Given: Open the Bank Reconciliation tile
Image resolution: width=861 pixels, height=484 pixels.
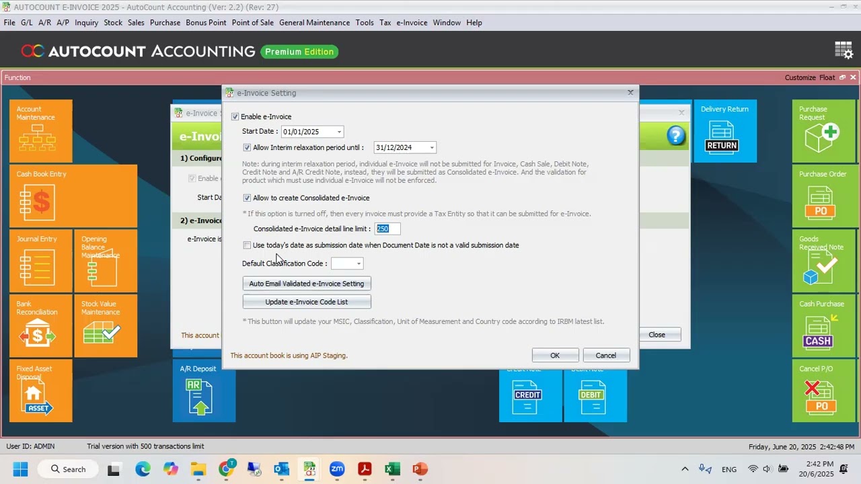Looking at the screenshot, I should coord(41,326).
